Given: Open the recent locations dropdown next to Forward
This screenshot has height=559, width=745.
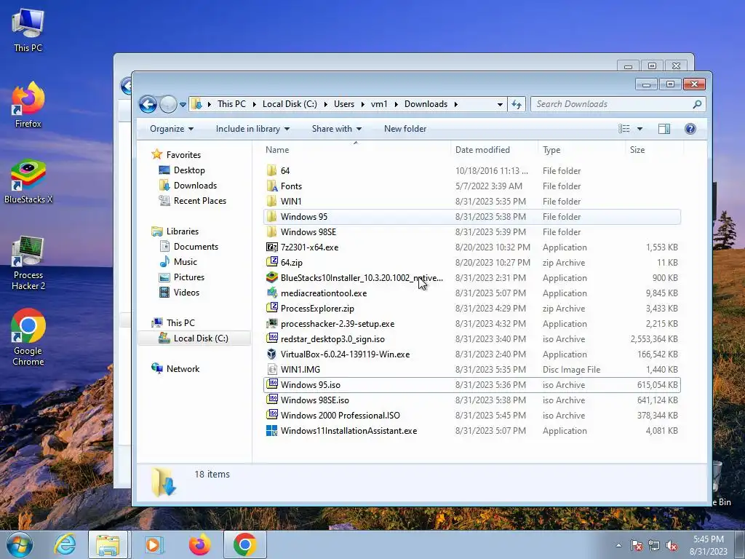Looking at the screenshot, I should [x=183, y=105].
